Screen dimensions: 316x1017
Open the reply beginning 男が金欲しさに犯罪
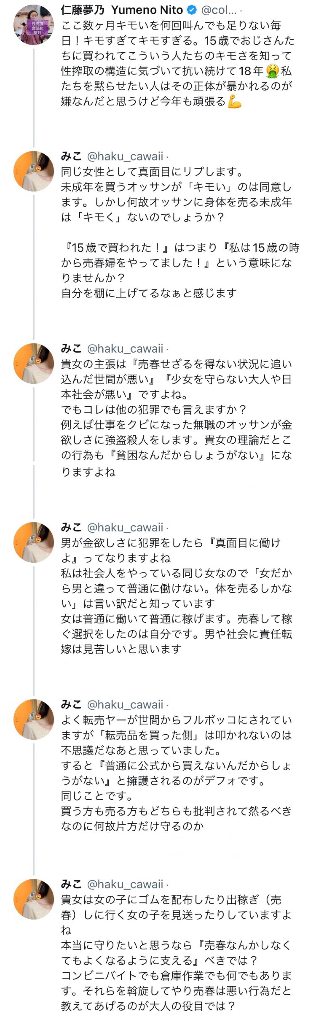[178, 596]
